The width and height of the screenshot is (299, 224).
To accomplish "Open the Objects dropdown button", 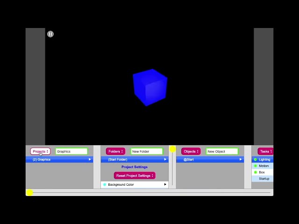I will pyautogui.click(x=191, y=151).
